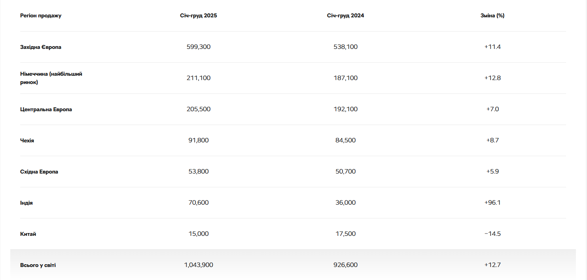Click the 'Східна Европа' row label
The width and height of the screenshot is (587, 280).
(39, 172)
